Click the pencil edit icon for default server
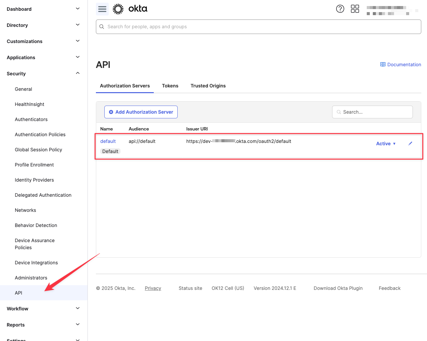The height and width of the screenshot is (341, 427). (410, 144)
